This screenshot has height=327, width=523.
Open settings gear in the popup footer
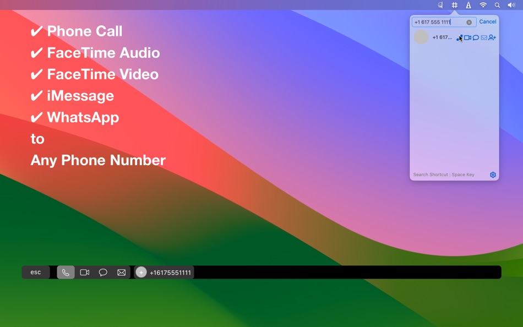pyautogui.click(x=493, y=175)
